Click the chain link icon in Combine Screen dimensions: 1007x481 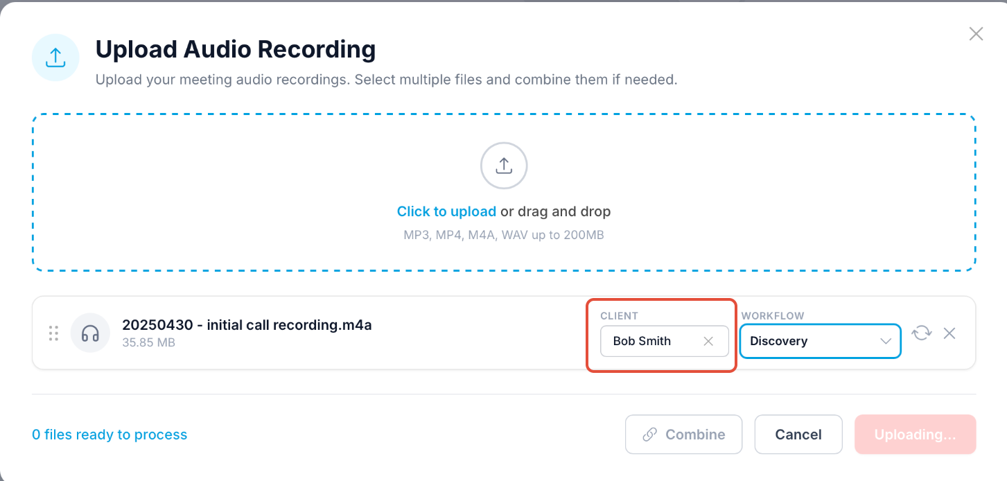(x=649, y=435)
